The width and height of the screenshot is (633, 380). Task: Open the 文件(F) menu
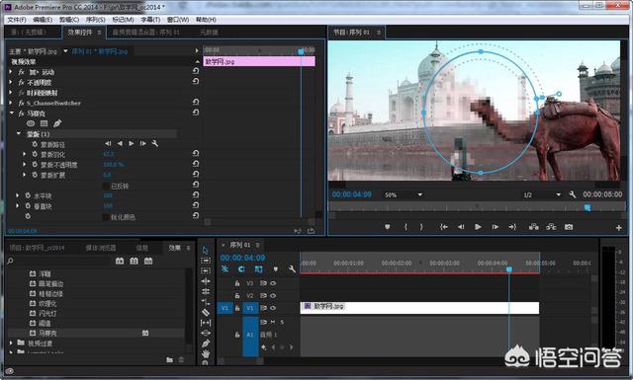pyautogui.click(x=17, y=20)
